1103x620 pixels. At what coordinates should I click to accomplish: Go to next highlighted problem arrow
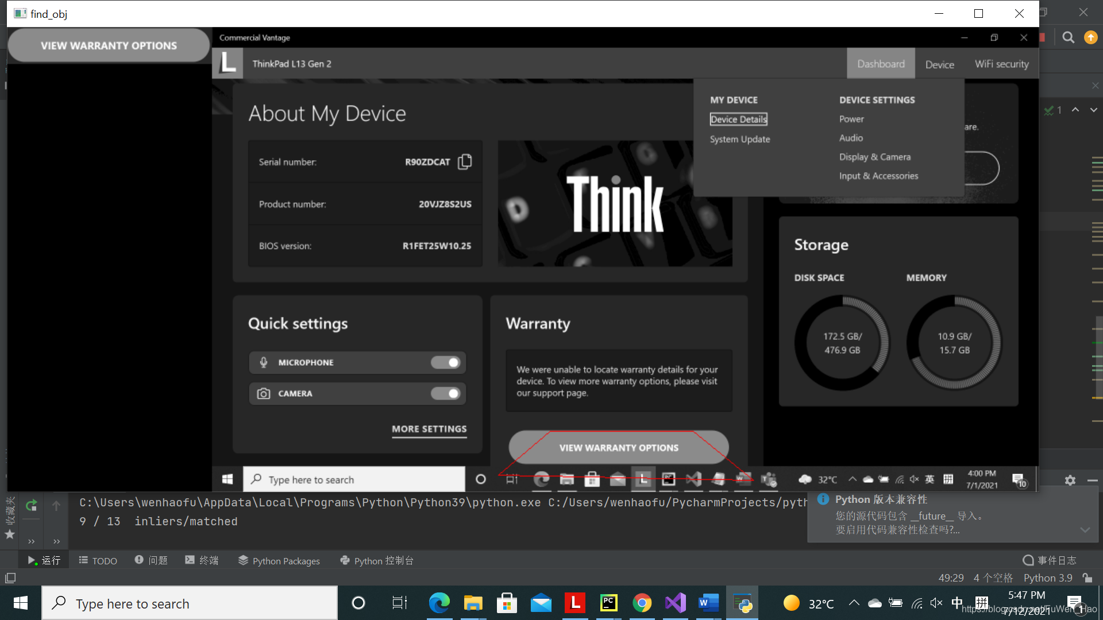(x=1093, y=110)
